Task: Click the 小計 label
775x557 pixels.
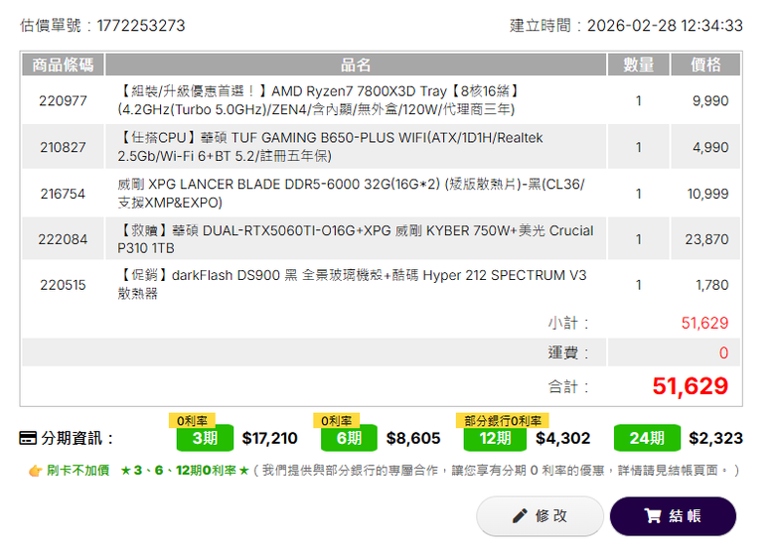Action: point(568,323)
